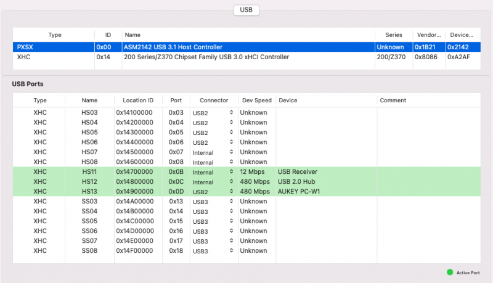Open Connector dropdown for port HS03
The width and height of the screenshot is (493, 283).
(x=213, y=113)
